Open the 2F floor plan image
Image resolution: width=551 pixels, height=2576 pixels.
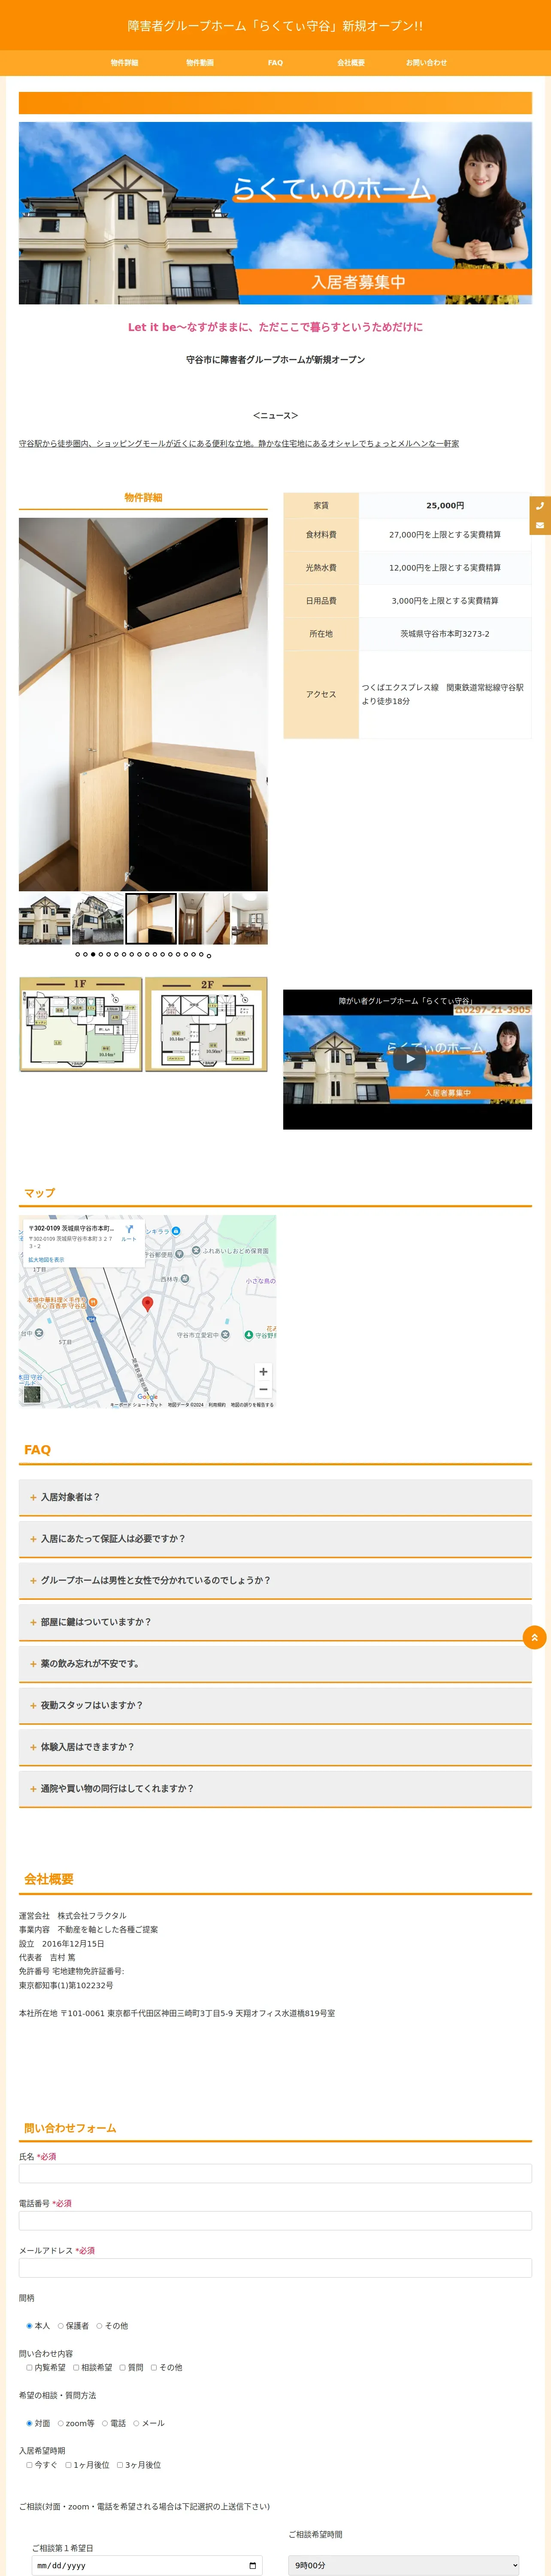(x=207, y=1024)
